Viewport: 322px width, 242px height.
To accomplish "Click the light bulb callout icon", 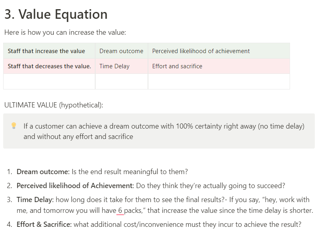I will point(14,125).
